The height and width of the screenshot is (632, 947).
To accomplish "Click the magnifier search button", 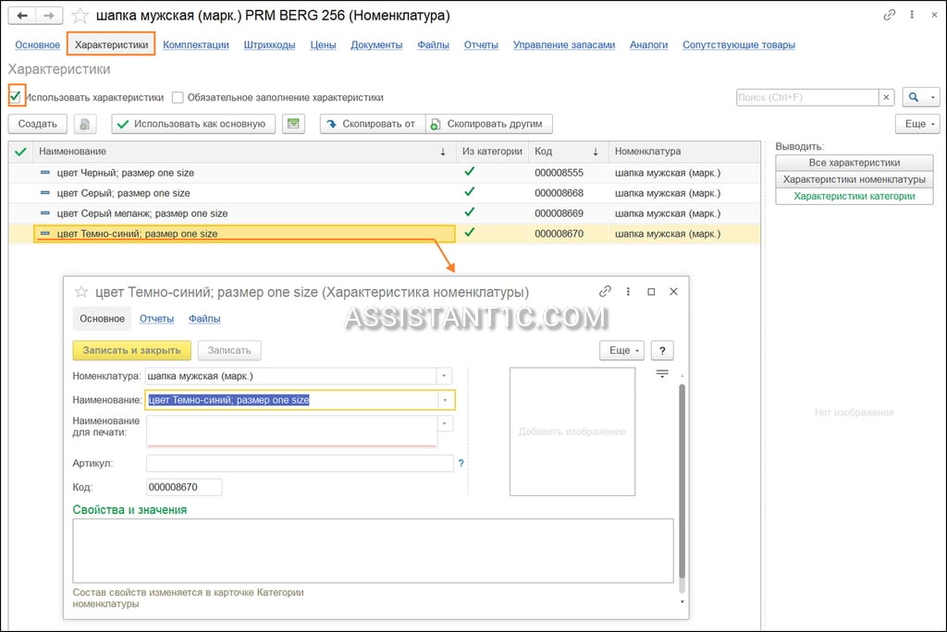I will click(914, 97).
